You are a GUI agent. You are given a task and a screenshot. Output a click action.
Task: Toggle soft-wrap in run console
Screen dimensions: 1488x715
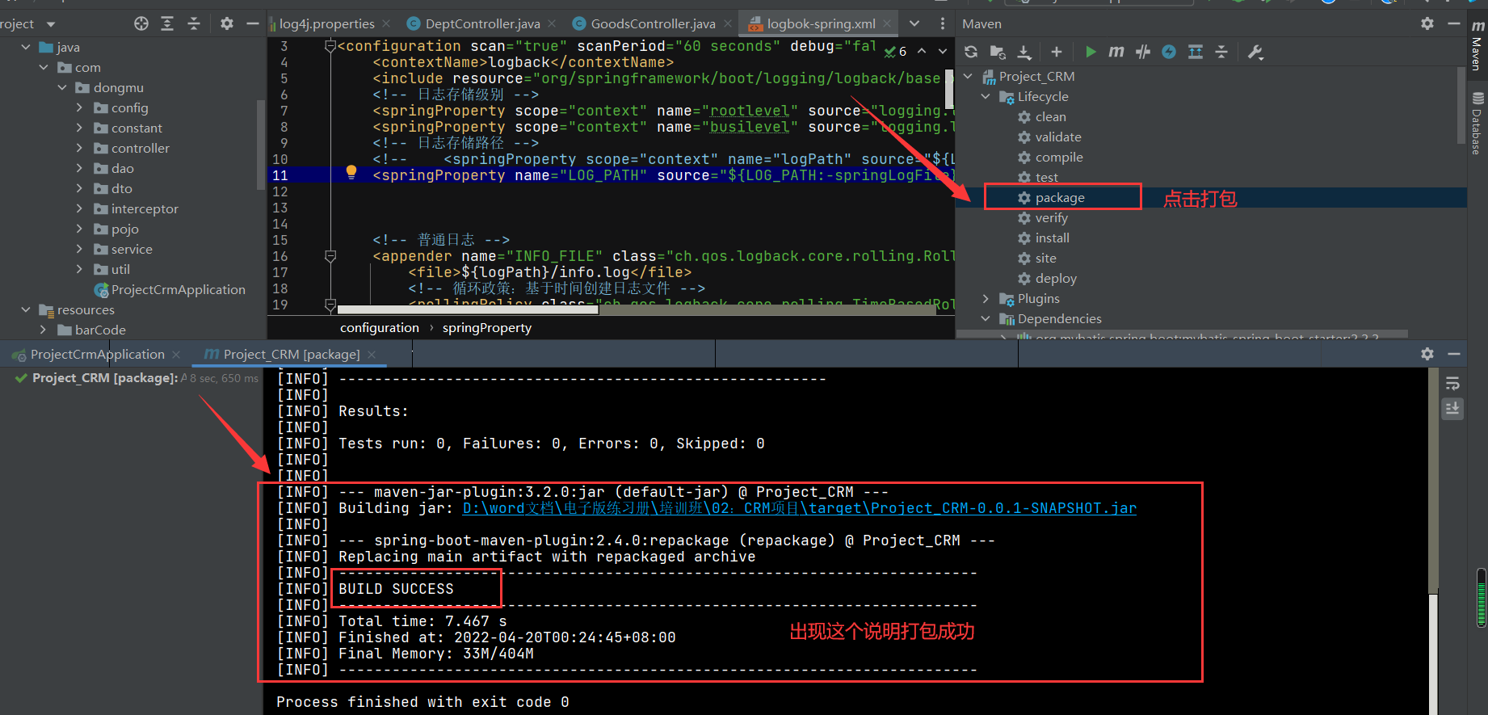(1452, 384)
